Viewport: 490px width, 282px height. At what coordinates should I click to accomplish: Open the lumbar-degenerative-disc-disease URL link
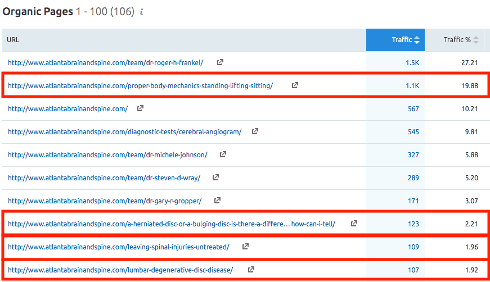120,270
